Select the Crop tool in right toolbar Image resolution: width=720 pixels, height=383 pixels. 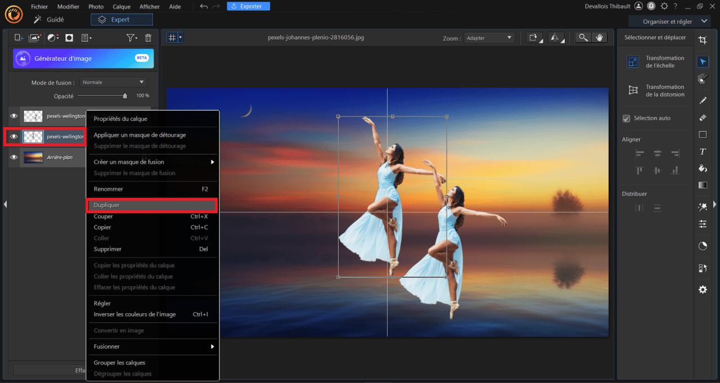(703, 40)
